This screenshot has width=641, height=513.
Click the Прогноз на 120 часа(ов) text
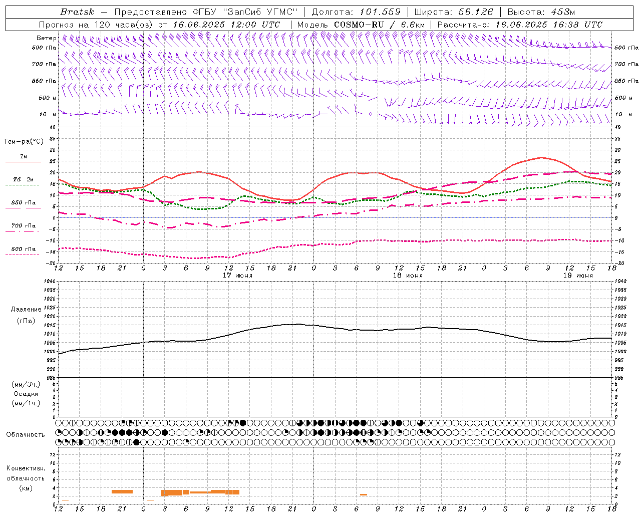pyautogui.click(x=96, y=25)
